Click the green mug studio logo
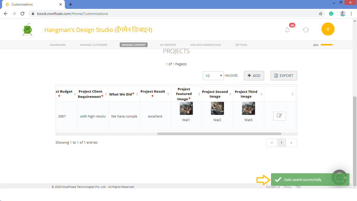357x201 pixels. coord(27,30)
